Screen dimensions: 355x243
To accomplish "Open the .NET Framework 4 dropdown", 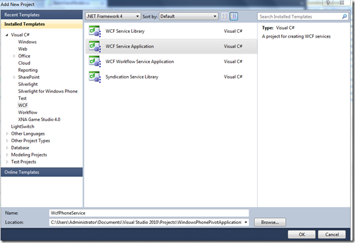I will pyautogui.click(x=113, y=16).
